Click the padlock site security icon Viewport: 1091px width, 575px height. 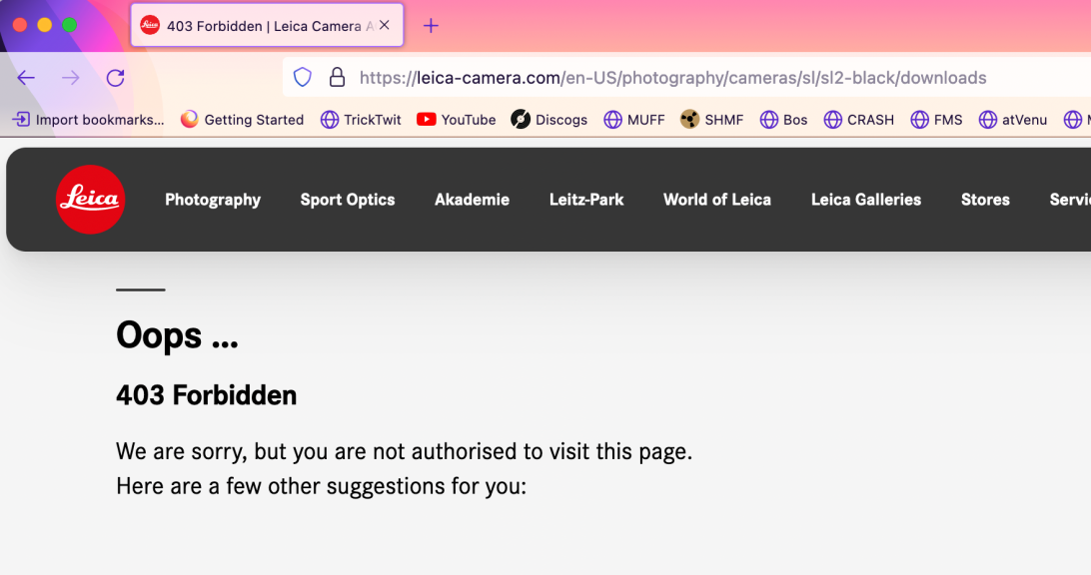[337, 78]
